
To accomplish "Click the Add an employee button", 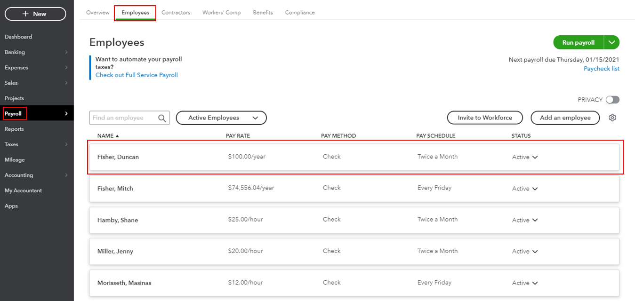I will pos(565,118).
